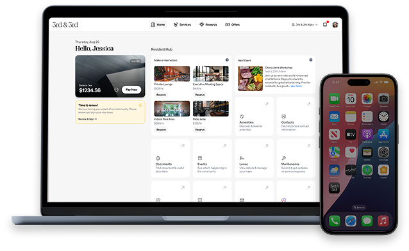Reserve the Executive Meeting Space
409x251 pixels.
pos(200,95)
